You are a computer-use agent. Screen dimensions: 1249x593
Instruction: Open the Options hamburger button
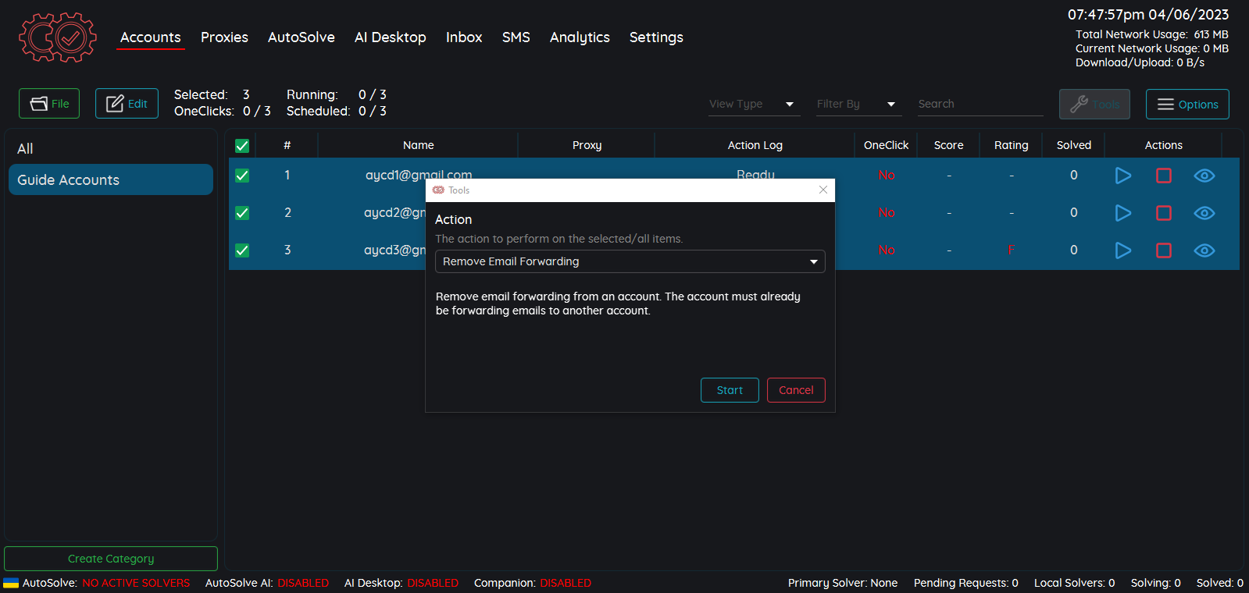click(x=1187, y=105)
